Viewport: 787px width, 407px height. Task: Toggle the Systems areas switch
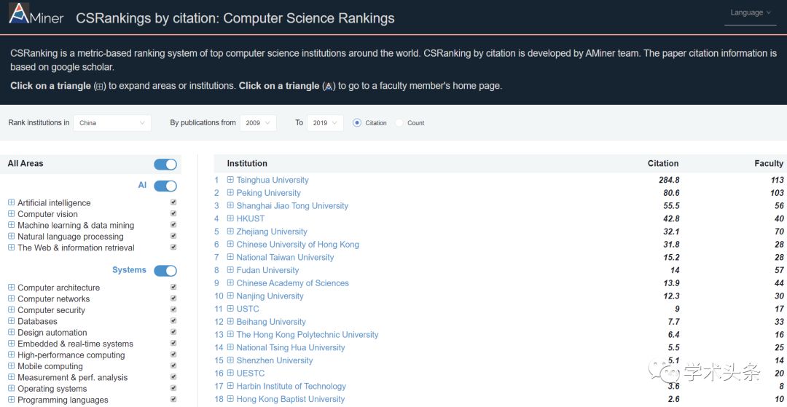coord(165,271)
